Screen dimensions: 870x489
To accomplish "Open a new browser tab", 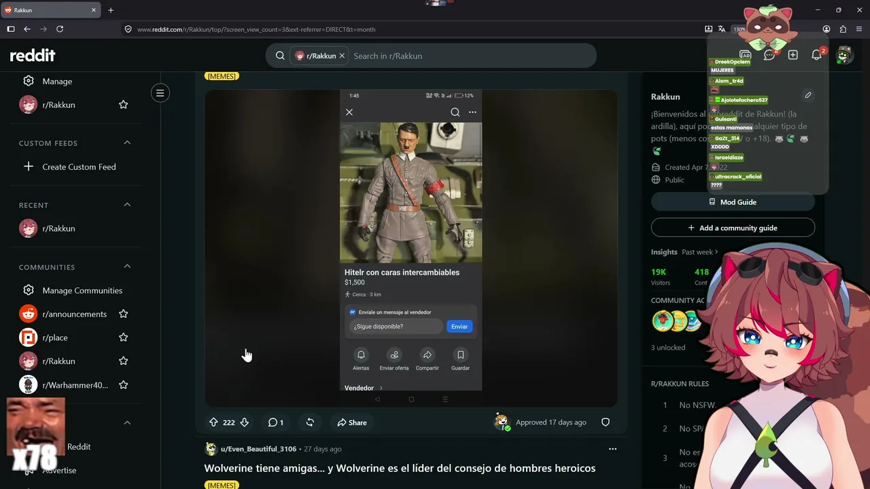I will coord(111,10).
